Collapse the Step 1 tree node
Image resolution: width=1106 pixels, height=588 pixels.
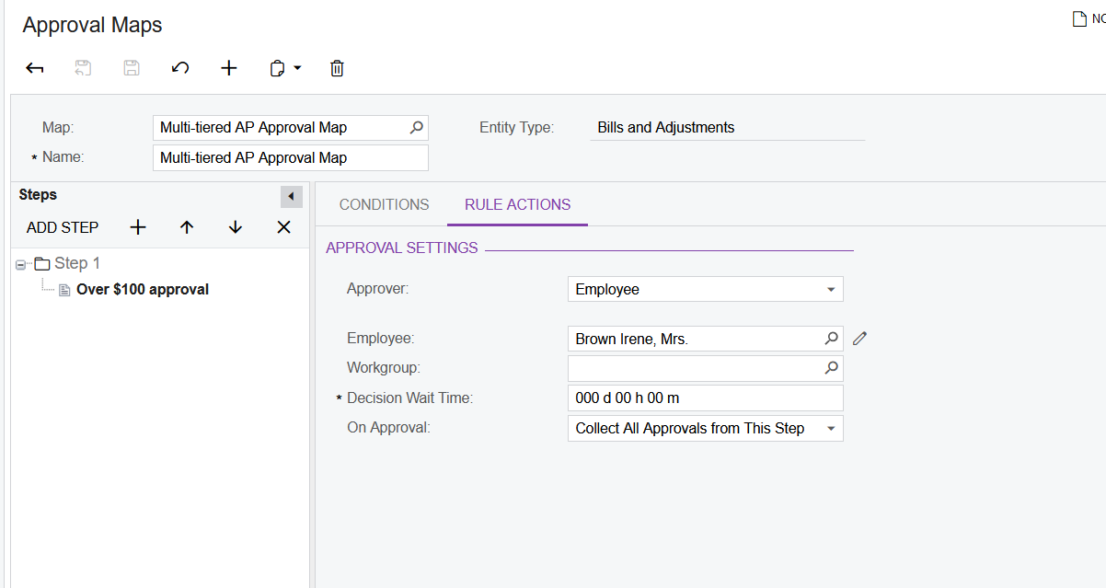(20, 262)
